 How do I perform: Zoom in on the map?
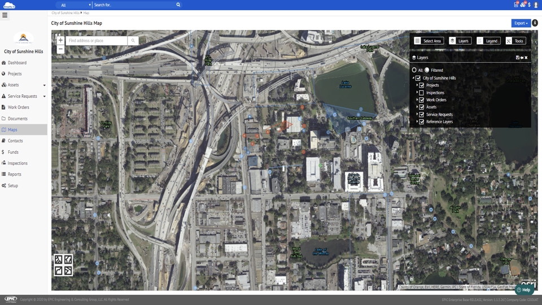tap(60, 41)
